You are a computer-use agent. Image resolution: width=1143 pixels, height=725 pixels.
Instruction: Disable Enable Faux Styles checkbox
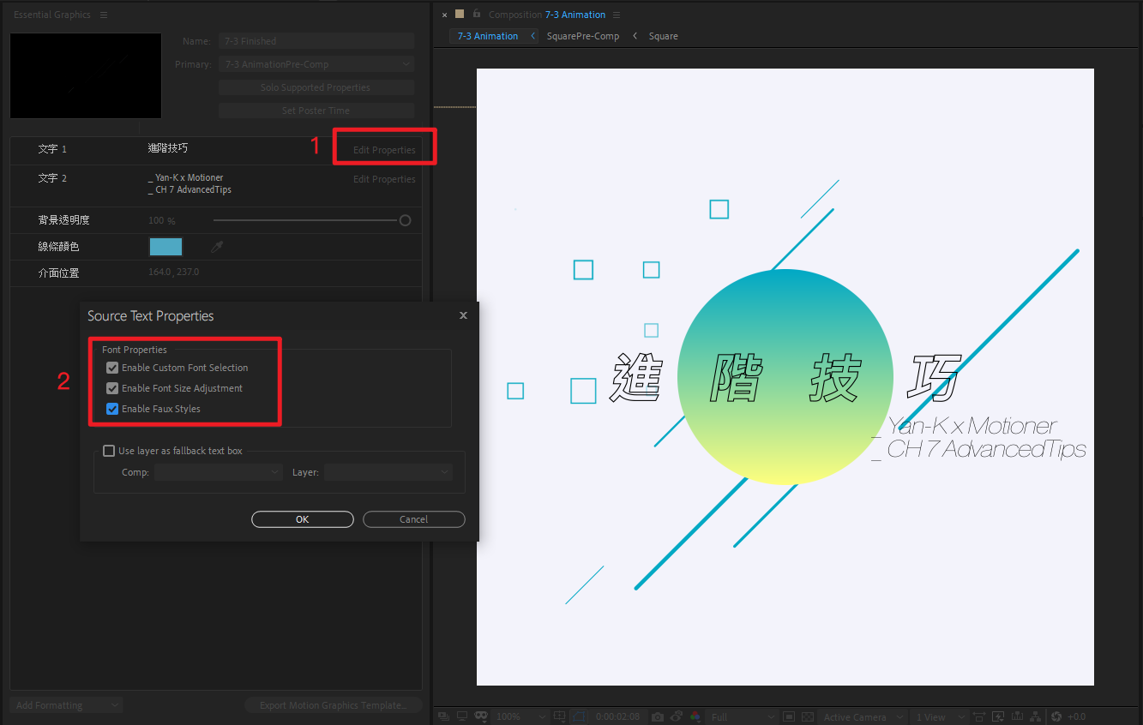pos(112,409)
